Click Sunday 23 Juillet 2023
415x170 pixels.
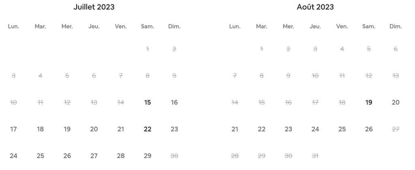click(174, 129)
